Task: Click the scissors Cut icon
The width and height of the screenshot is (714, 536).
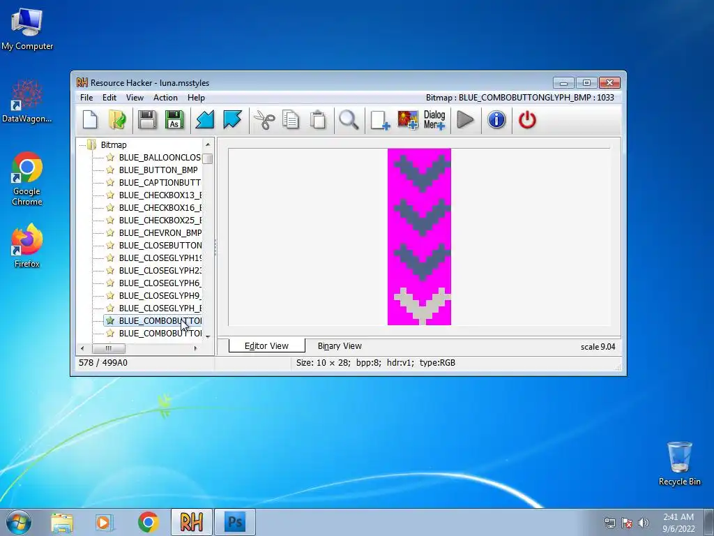Action: (x=264, y=120)
